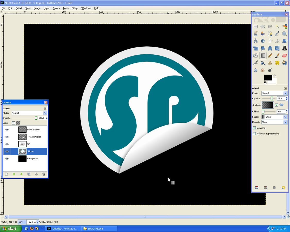
Task: Select the Perspective tool
Action: coord(270,48)
